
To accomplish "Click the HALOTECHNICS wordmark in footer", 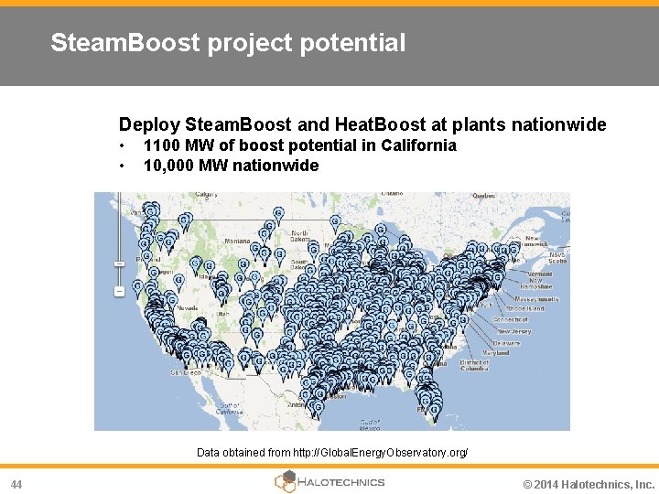I will click(x=341, y=482).
